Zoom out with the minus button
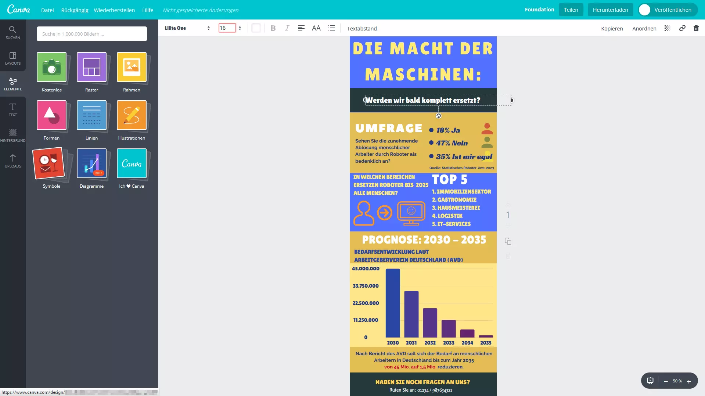The width and height of the screenshot is (705, 396). point(666,381)
